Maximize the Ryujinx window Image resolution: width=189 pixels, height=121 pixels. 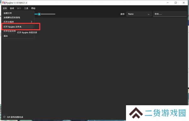pos(176,3)
